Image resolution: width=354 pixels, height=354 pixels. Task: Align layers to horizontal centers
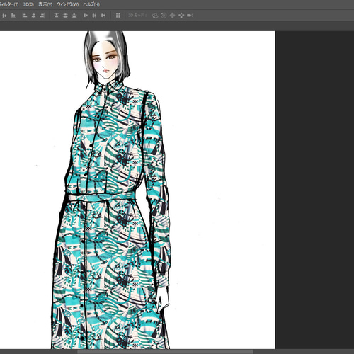coord(33,16)
